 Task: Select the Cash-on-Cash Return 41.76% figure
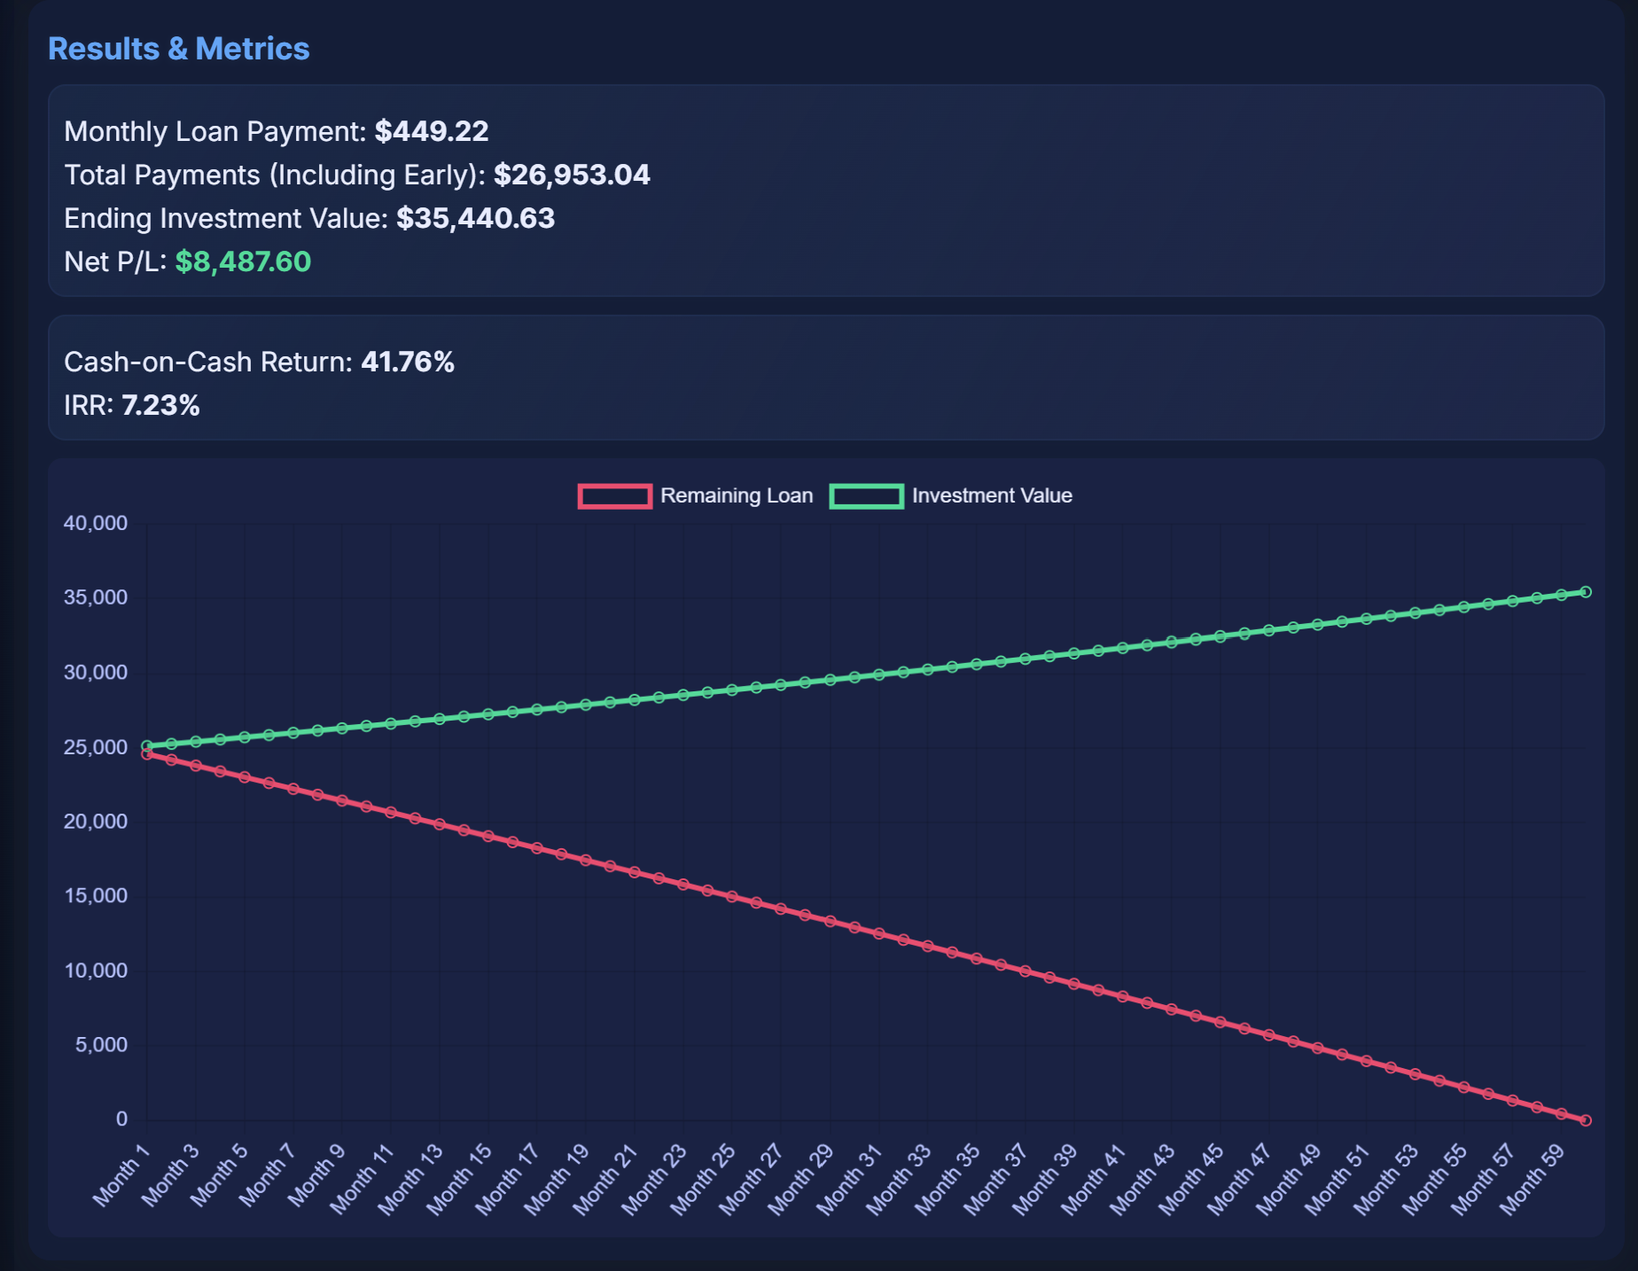408,362
